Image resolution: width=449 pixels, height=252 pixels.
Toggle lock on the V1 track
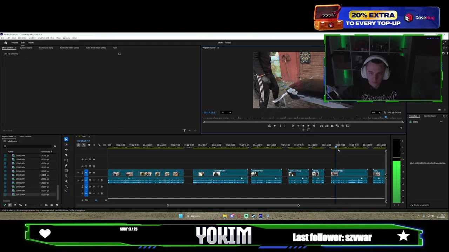(82, 173)
